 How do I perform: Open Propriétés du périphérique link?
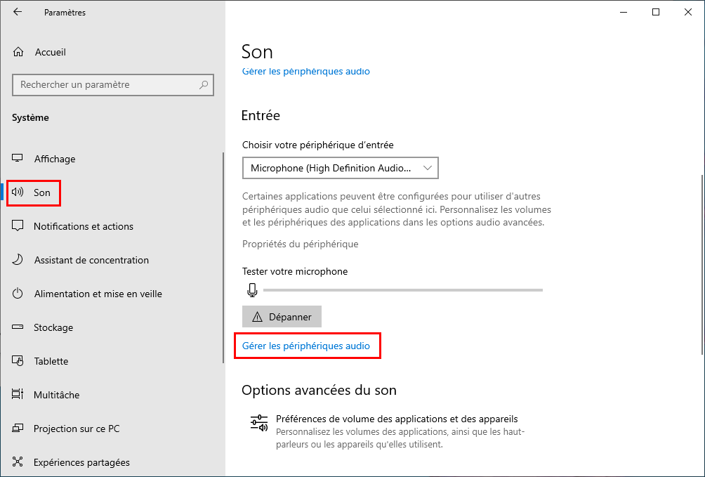(x=301, y=244)
